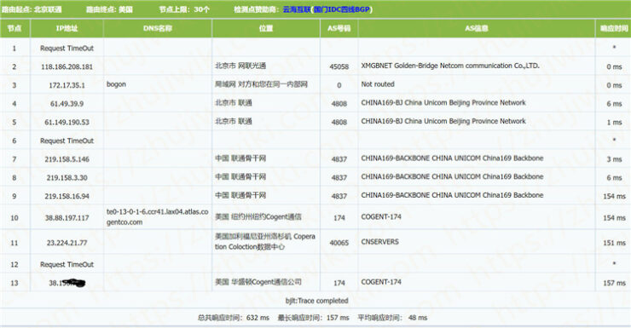Click the Trace completed status text

click(316, 301)
